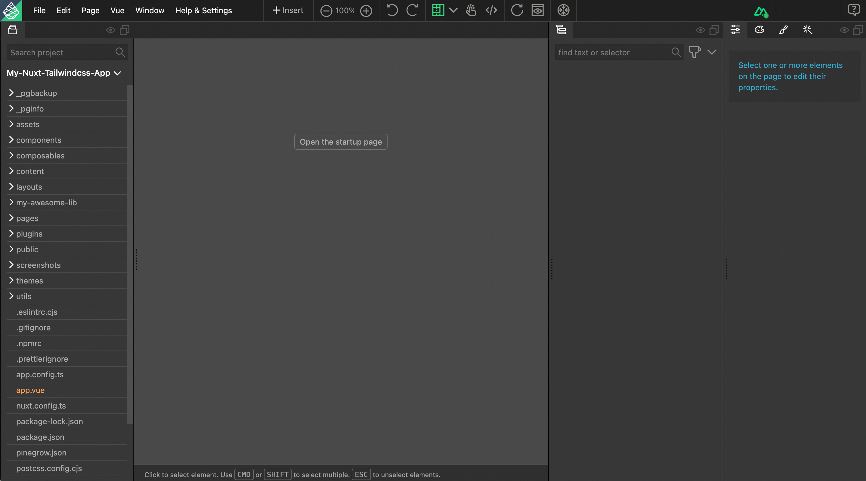Open the Page menu
The height and width of the screenshot is (481, 866).
point(91,11)
